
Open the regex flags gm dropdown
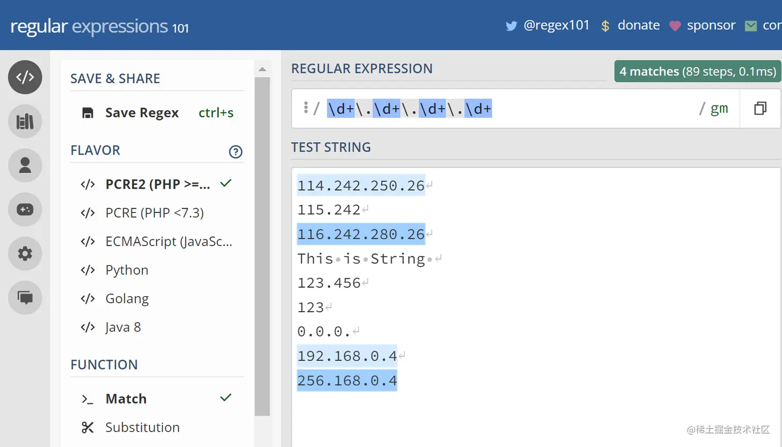pos(719,109)
